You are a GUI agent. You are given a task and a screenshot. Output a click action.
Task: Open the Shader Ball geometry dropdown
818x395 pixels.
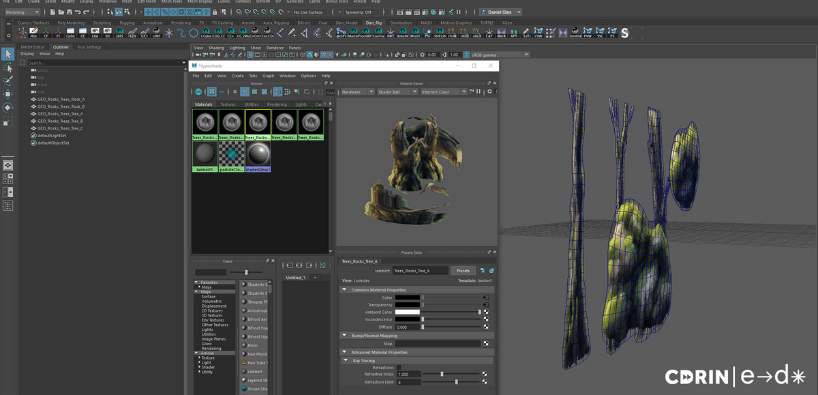point(397,91)
